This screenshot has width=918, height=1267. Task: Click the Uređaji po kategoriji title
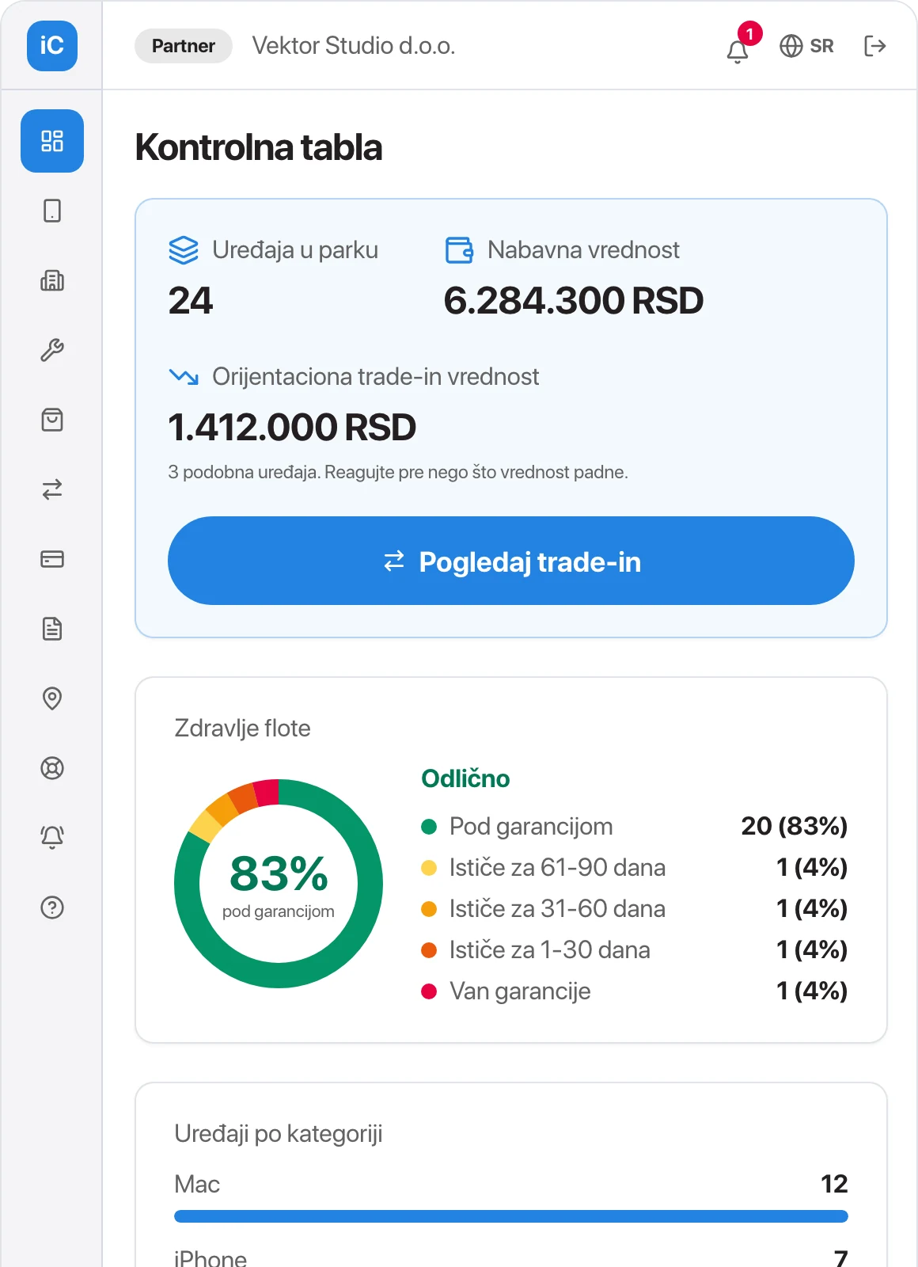tap(279, 1134)
